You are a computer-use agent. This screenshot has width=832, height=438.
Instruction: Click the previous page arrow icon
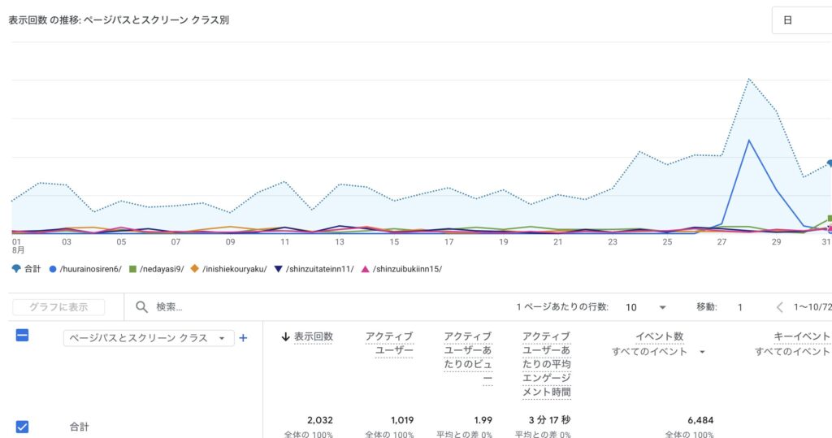pos(780,307)
